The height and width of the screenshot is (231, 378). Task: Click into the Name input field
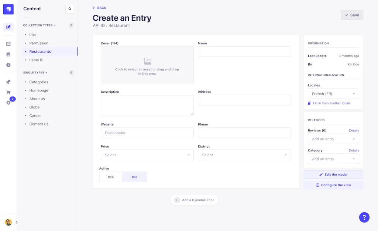pos(244,52)
